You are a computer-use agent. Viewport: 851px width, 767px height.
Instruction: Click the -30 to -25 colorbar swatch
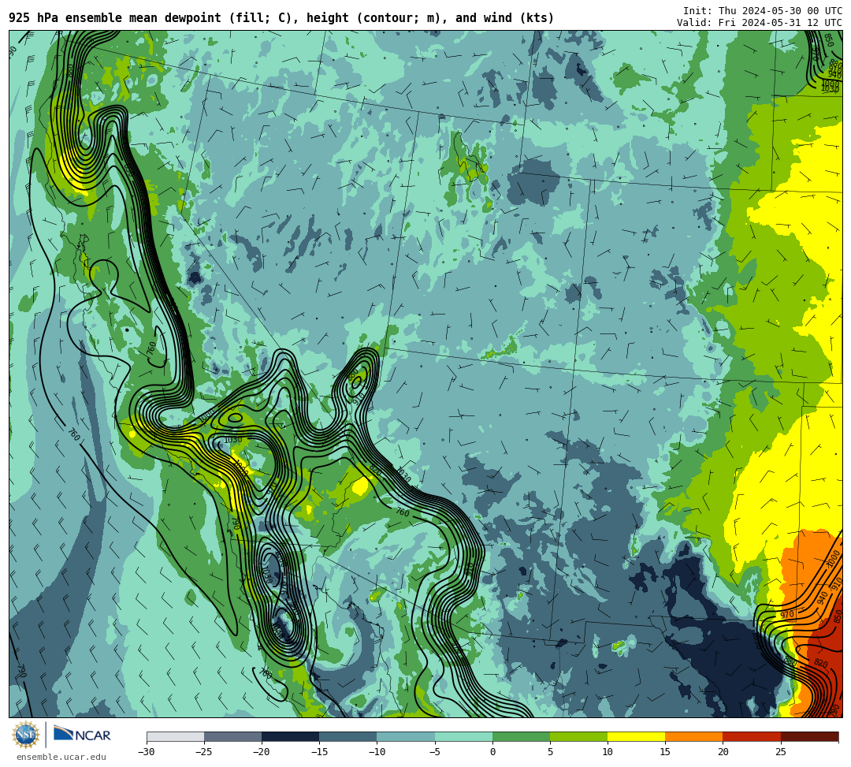(x=175, y=736)
